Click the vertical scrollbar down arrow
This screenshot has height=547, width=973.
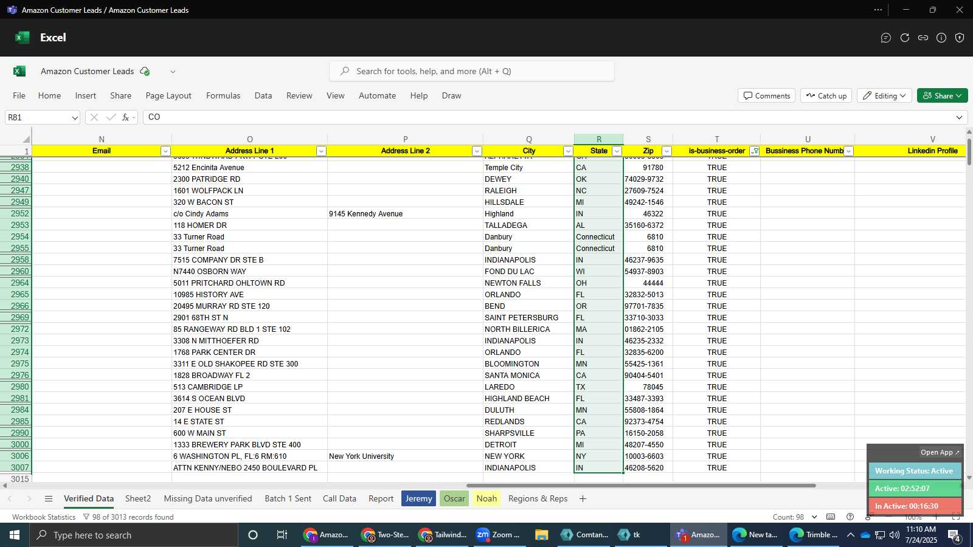pos(968,478)
